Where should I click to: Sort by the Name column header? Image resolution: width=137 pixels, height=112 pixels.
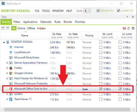[x=25, y=36]
